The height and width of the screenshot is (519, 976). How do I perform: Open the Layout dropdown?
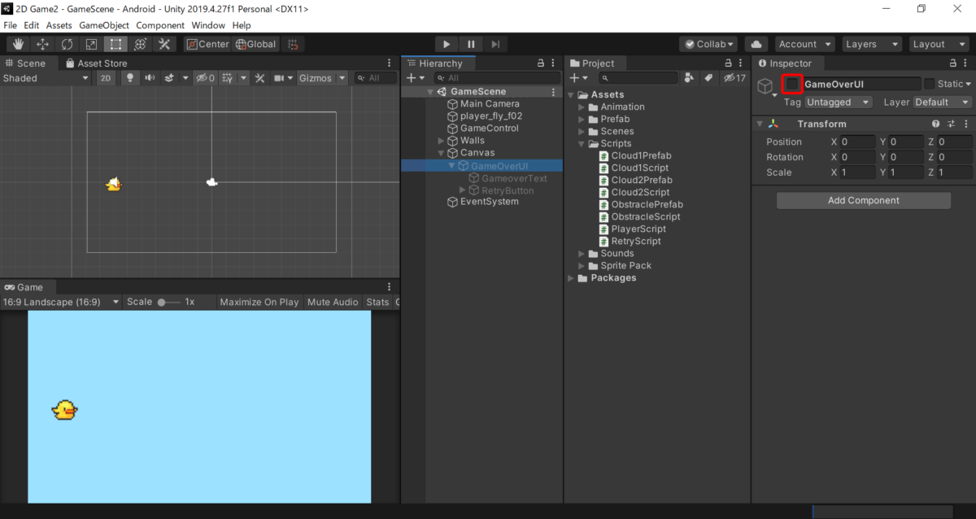pyautogui.click(x=939, y=44)
